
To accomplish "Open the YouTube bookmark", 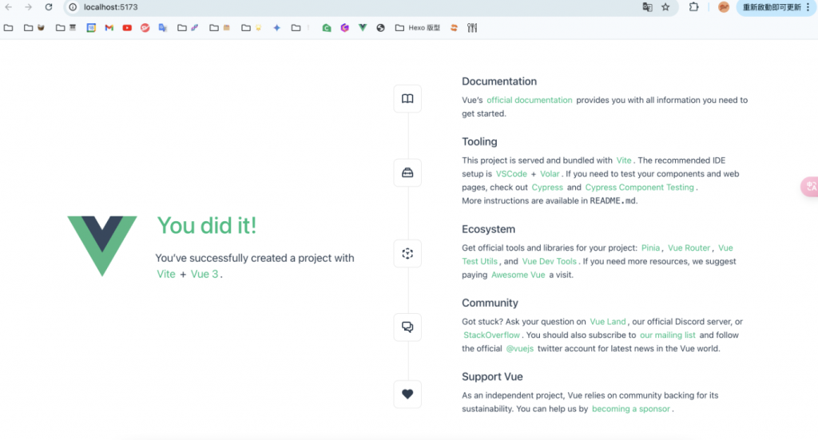I will click(127, 28).
